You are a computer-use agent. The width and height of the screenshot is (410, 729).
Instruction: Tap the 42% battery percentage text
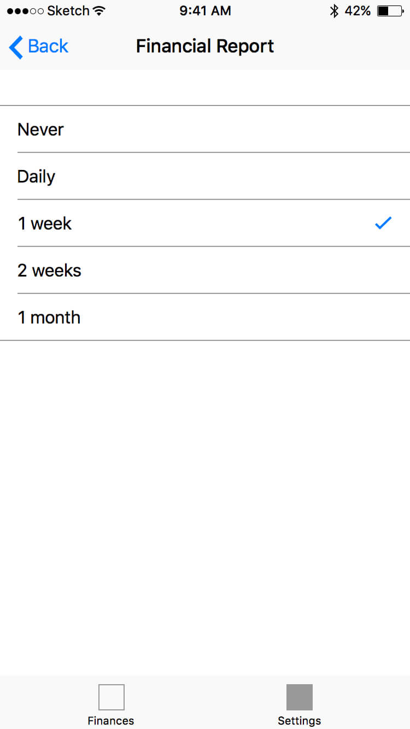coord(358,10)
